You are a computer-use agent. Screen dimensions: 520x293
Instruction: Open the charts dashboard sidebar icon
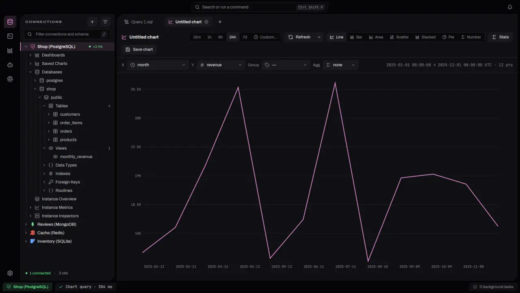pos(10,50)
